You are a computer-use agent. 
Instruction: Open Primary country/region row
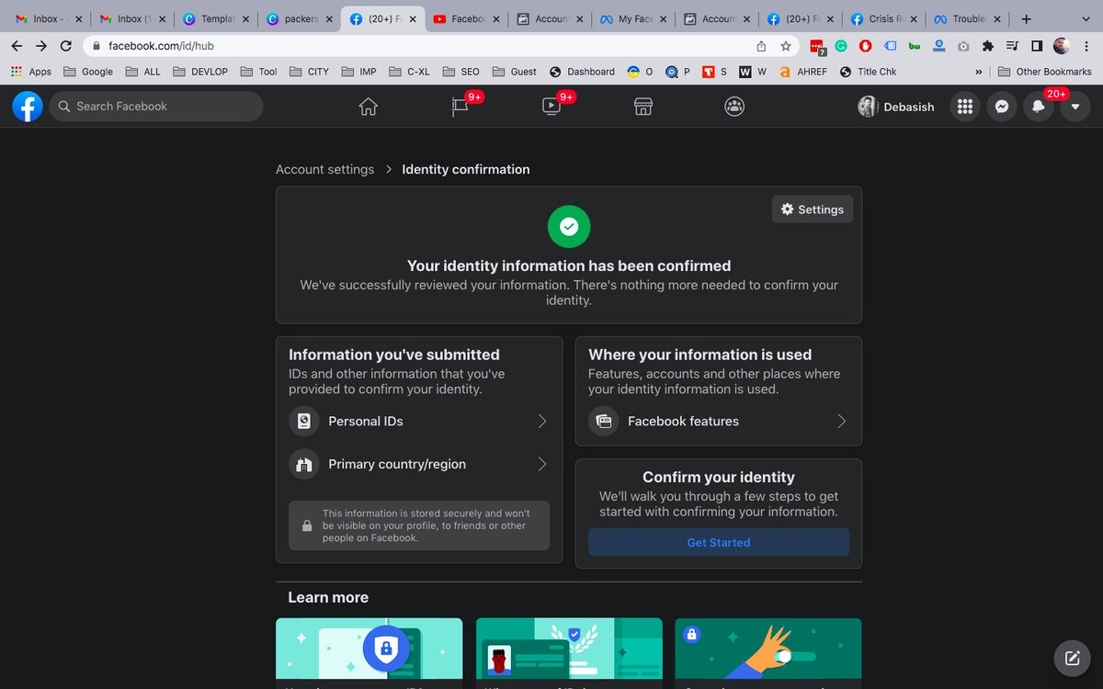tap(419, 464)
